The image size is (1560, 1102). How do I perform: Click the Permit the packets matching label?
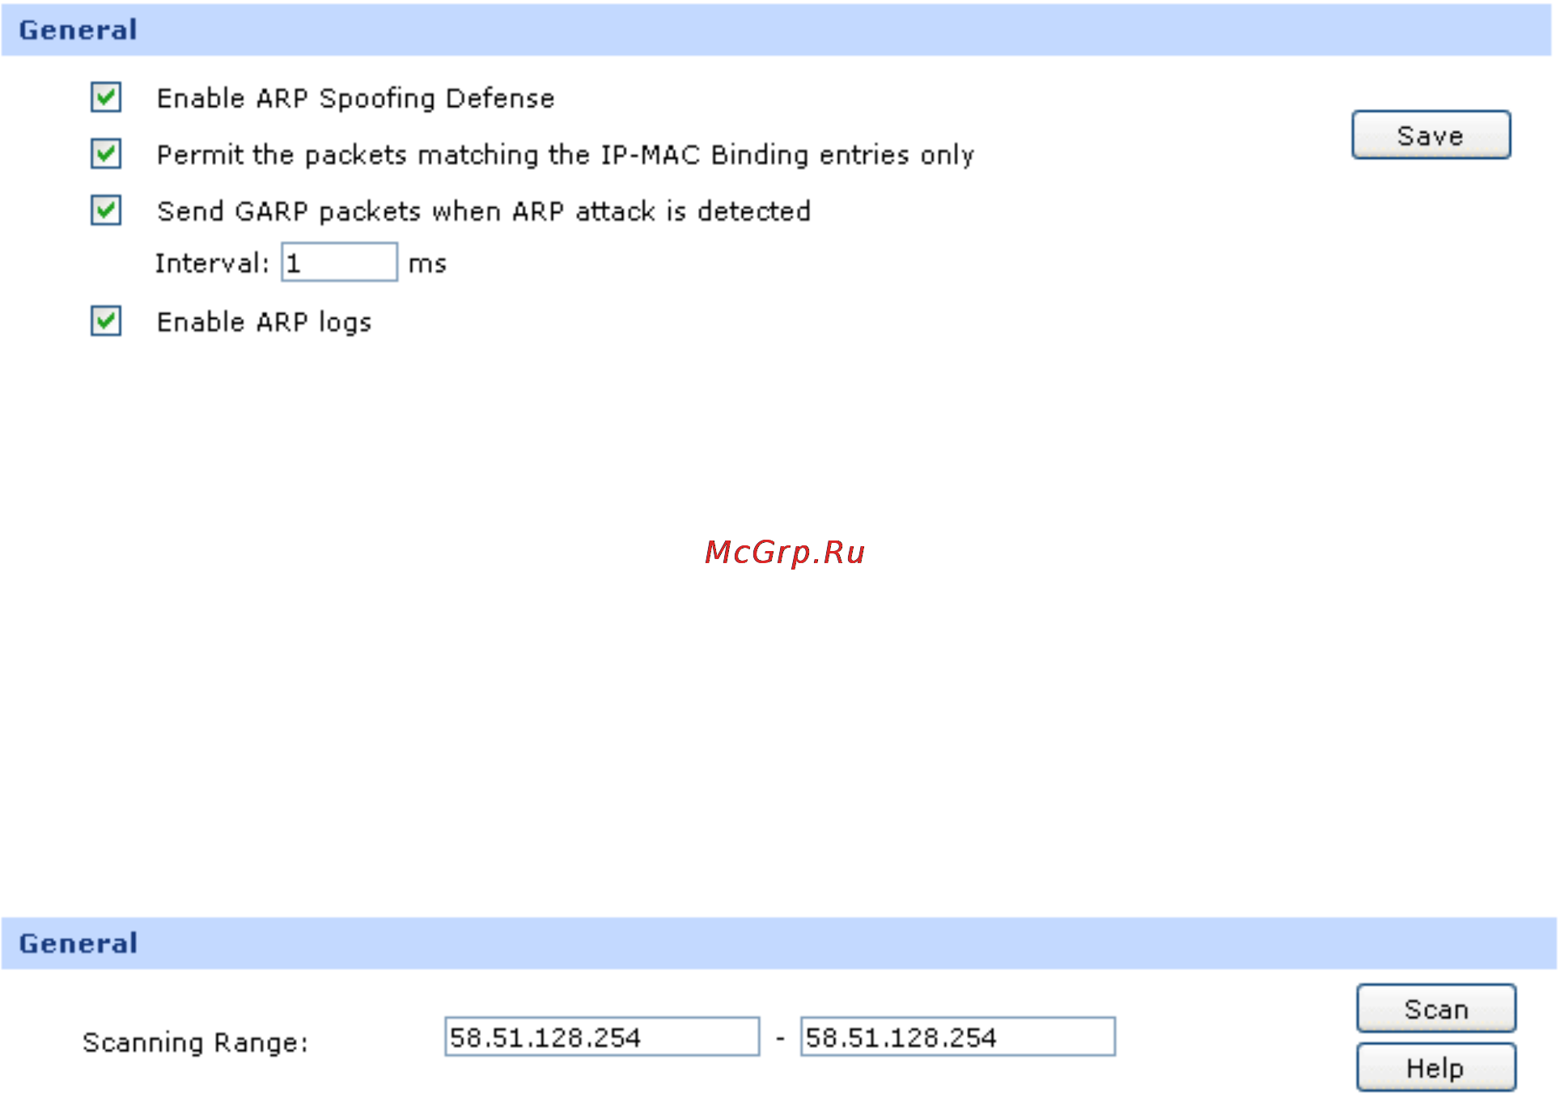pyautogui.click(x=566, y=155)
